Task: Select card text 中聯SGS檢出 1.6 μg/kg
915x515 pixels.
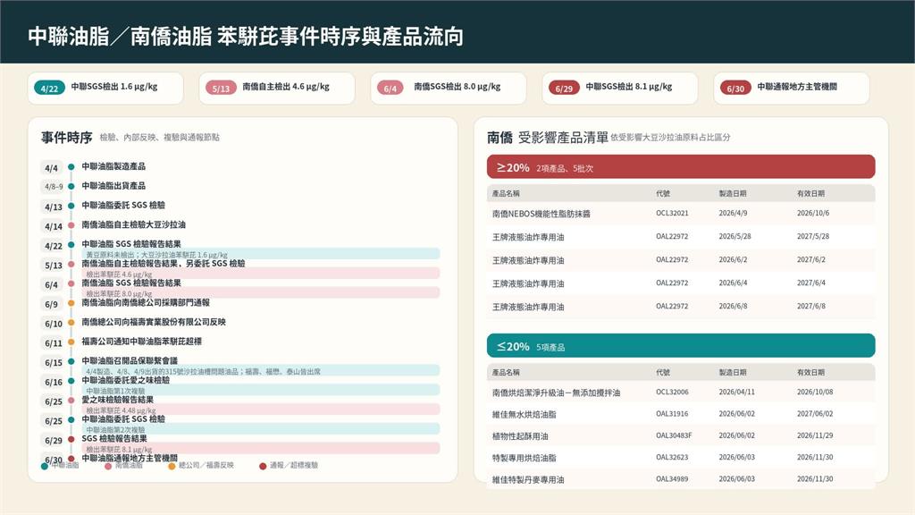Action: click(x=114, y=87)
